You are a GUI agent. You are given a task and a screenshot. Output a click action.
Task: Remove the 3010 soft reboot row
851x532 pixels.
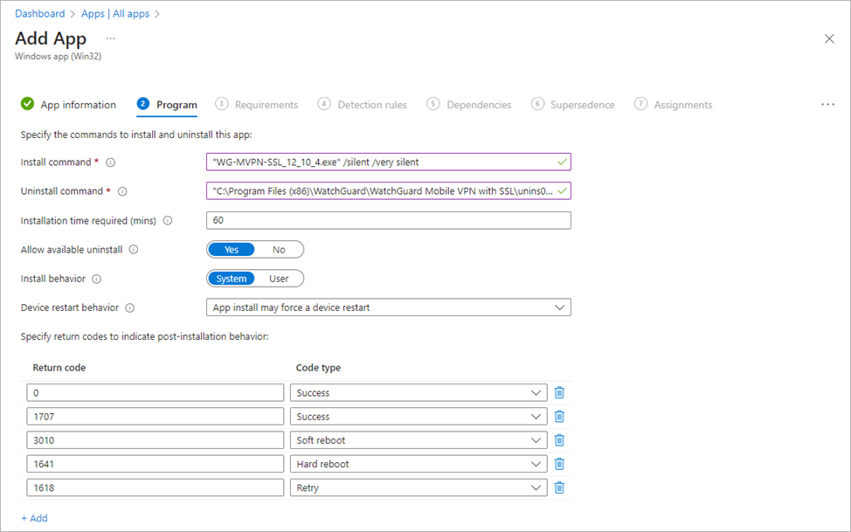point(559,440)
